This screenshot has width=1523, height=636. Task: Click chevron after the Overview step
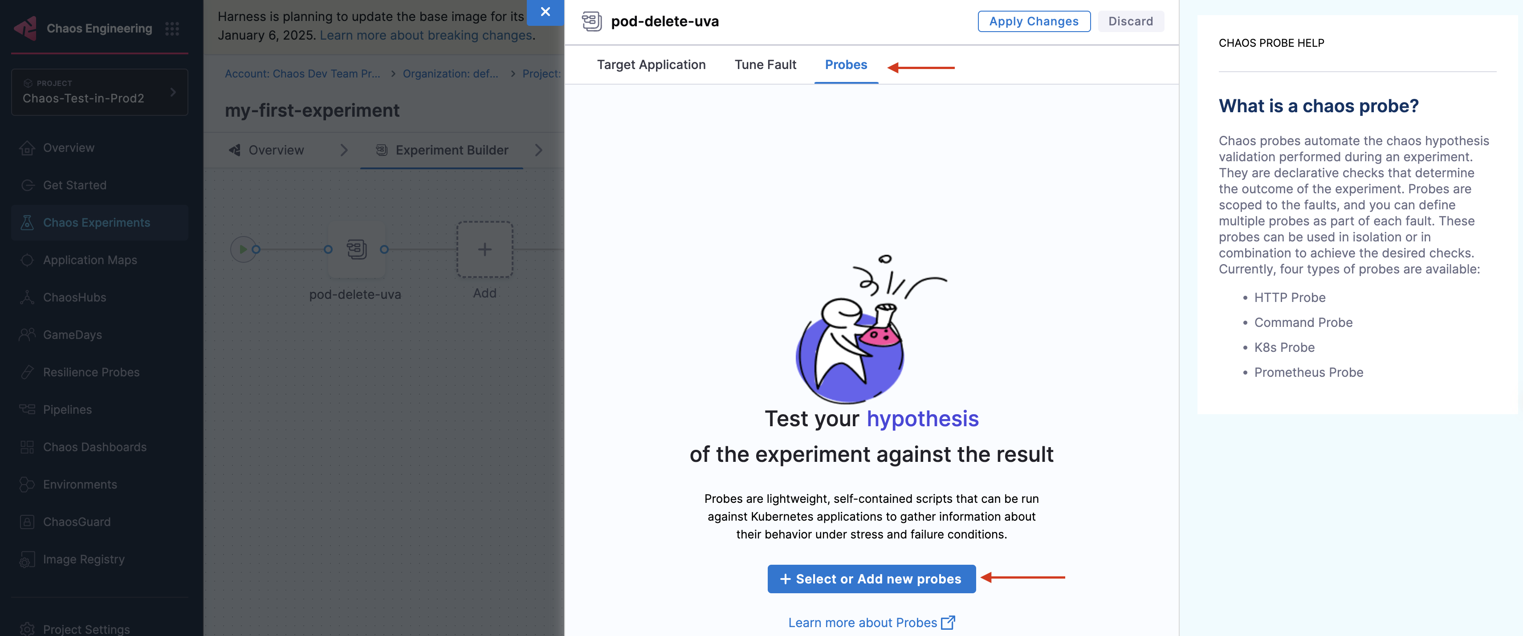tap(344, 150)
